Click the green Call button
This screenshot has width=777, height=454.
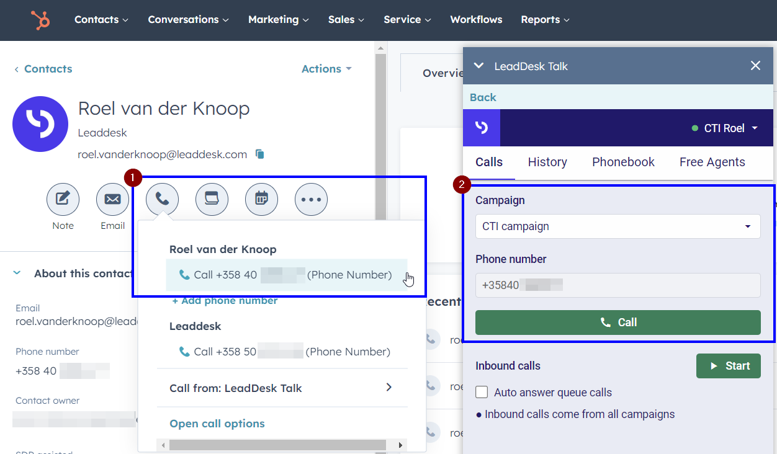[618, 323]
